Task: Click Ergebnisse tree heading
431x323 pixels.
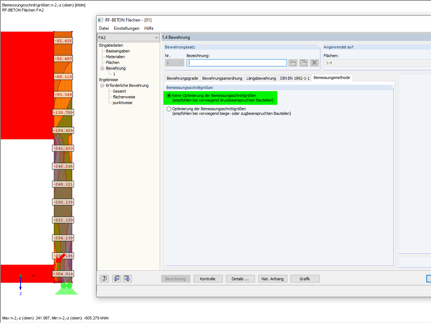Action: pos(108,80)
